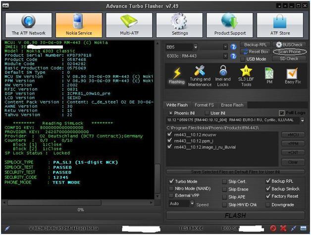Click Save Selected Files as Default button

(x=235, y=172)
